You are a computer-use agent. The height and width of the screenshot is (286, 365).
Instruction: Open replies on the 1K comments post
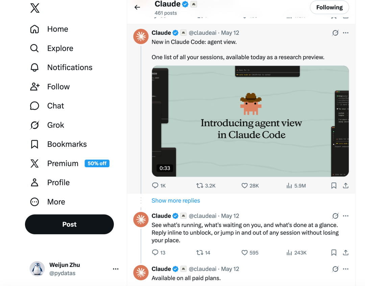159,185
